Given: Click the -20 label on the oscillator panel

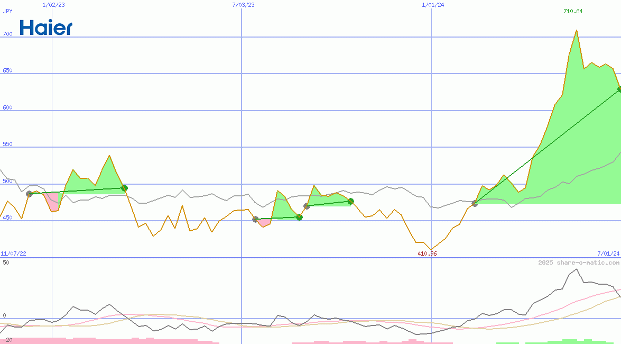Looking at the screenshot, I should (7, 340).
